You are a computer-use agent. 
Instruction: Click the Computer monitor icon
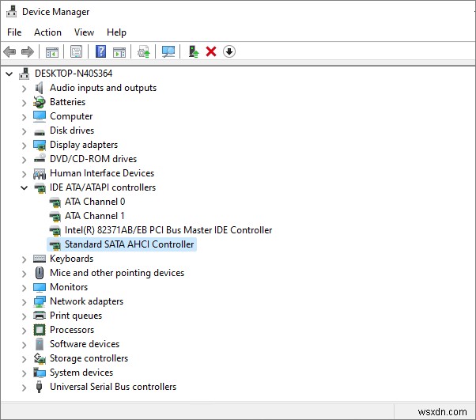[40, 116]
